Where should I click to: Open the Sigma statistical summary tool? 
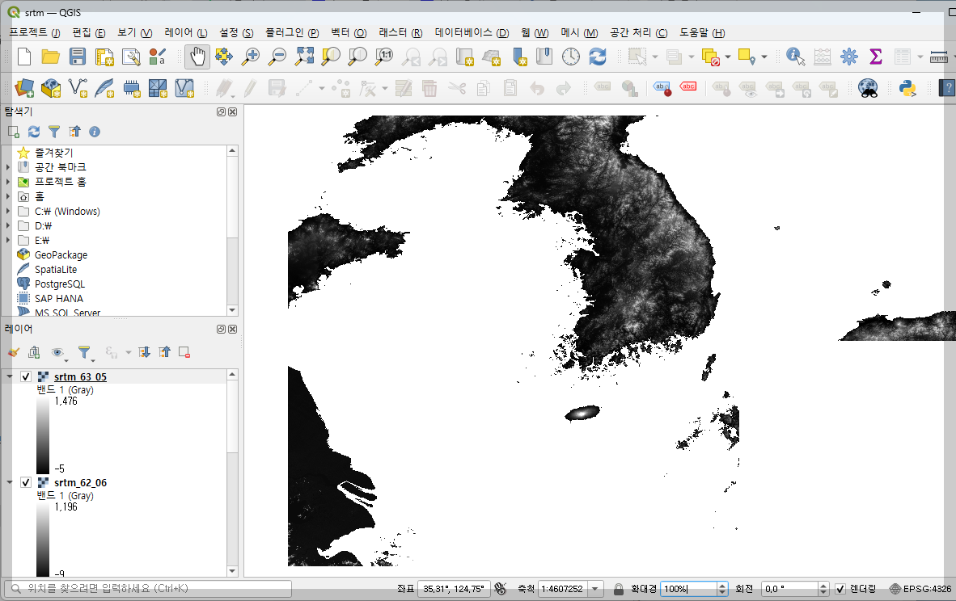coord(875,57)
